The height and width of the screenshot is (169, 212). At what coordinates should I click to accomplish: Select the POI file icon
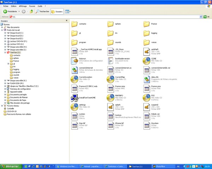(147, 98)
